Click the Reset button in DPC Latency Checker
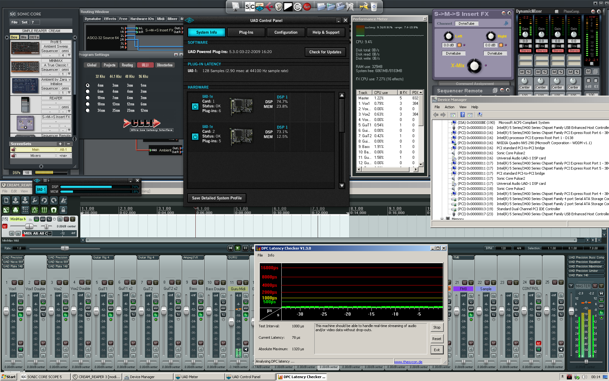Viewport: 609px width, 381px height. [437, 339]
